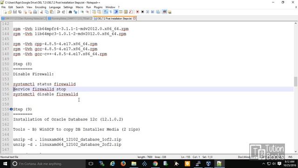Toggle Show All Characters pilcrow icon
This screenshot has height=168, width=298.
click(x=111, y=12)
